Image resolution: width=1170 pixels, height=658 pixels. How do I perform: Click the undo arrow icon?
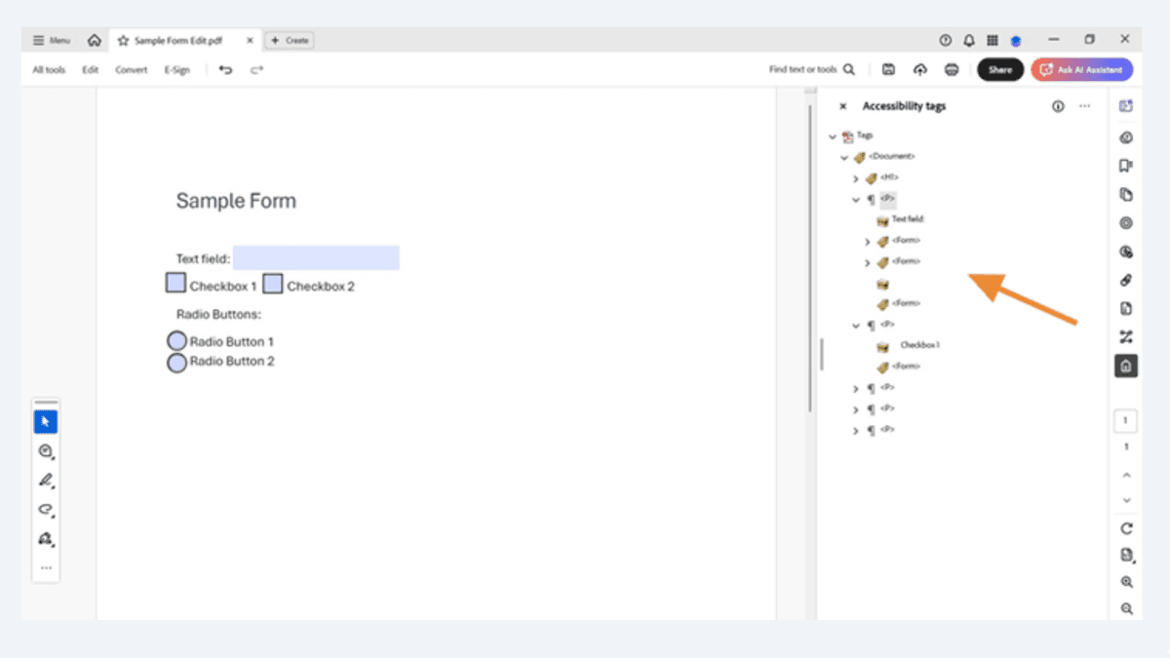(x=225, y=70)
